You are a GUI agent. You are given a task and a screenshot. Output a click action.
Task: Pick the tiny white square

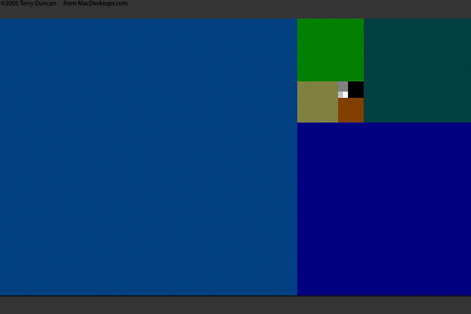(345, 95)
